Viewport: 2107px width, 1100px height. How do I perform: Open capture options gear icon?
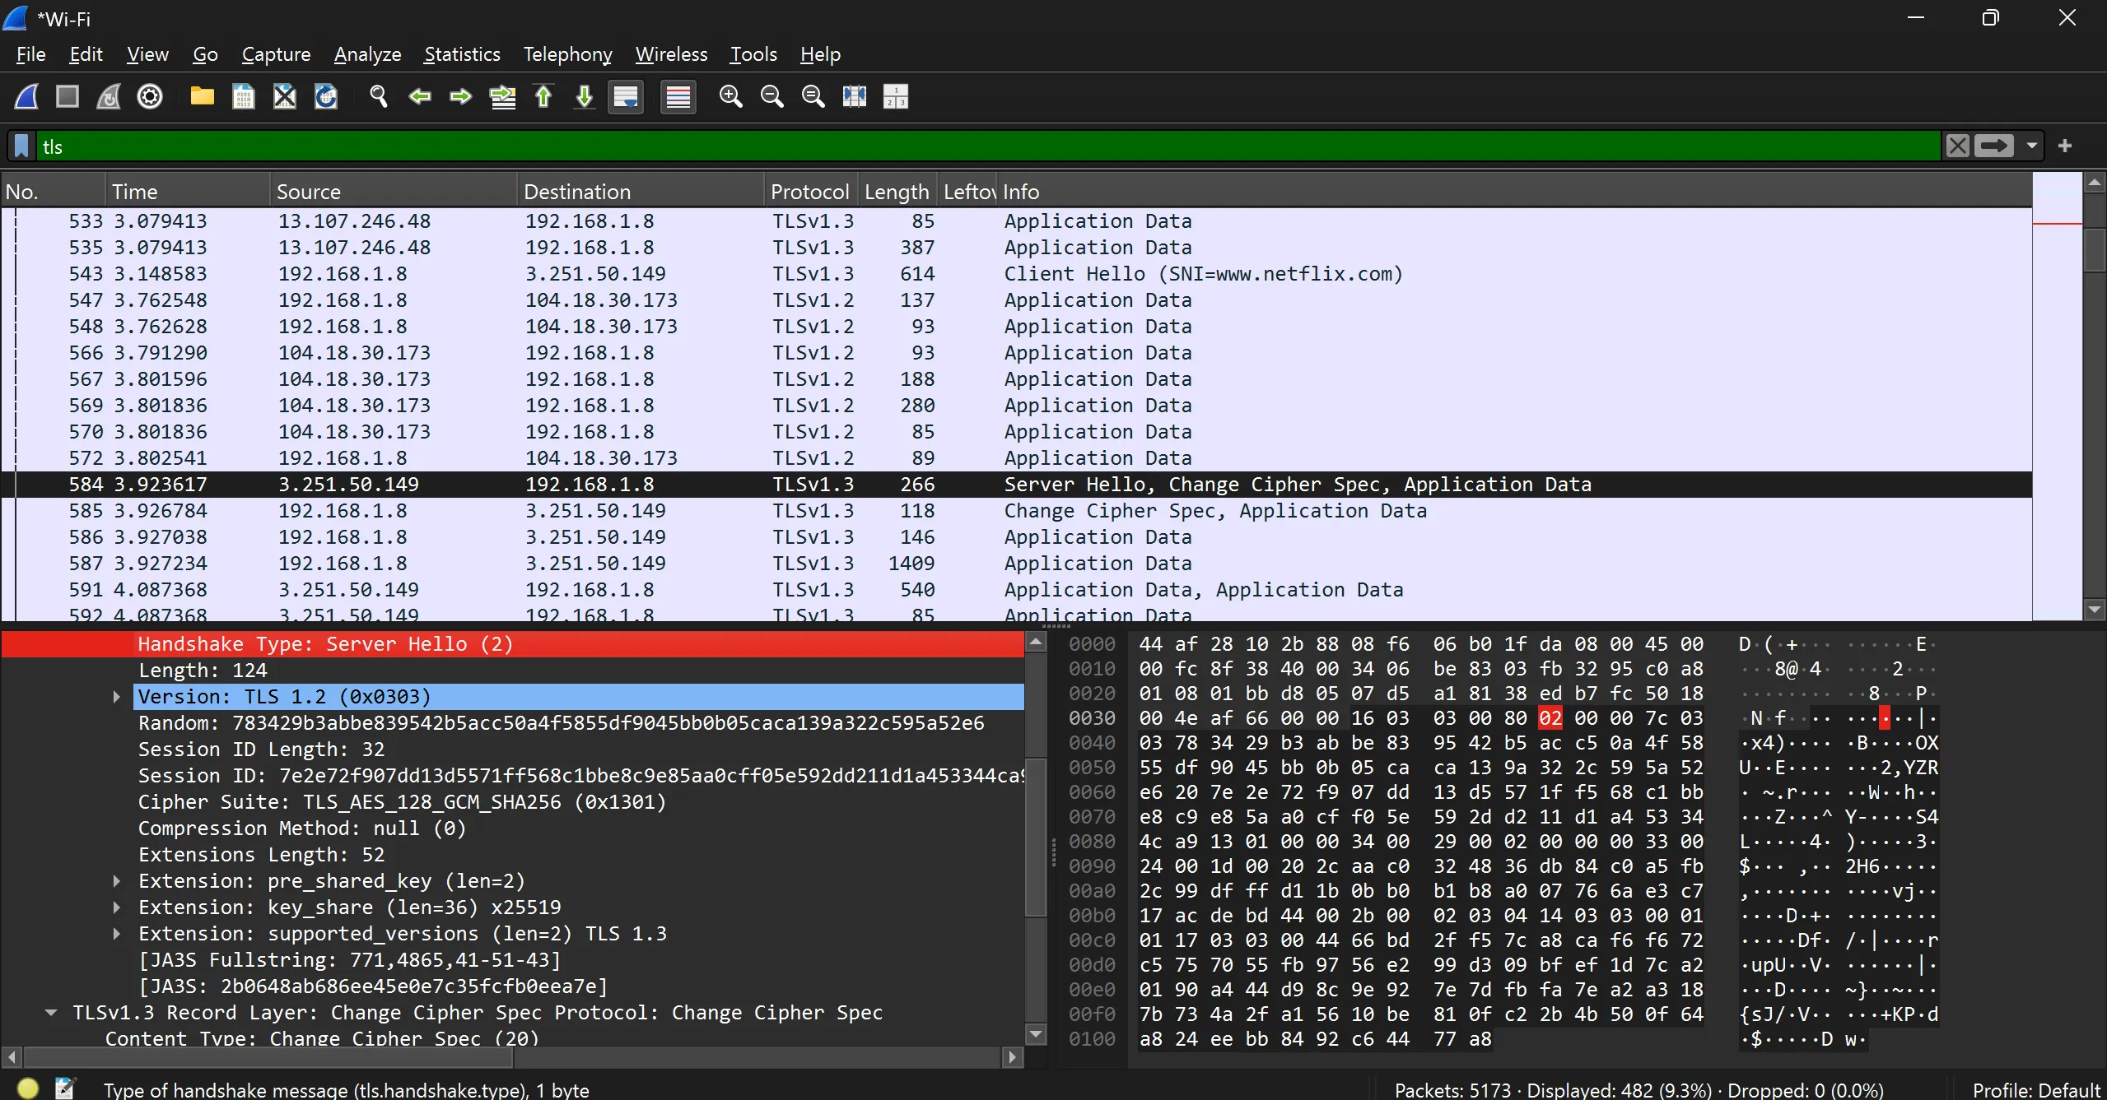pos(150,97)
